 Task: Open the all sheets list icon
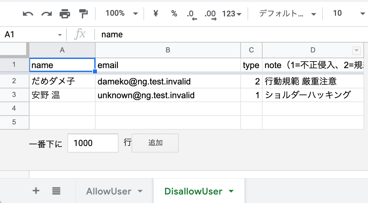pyautogui.click(x=56, y=191)
